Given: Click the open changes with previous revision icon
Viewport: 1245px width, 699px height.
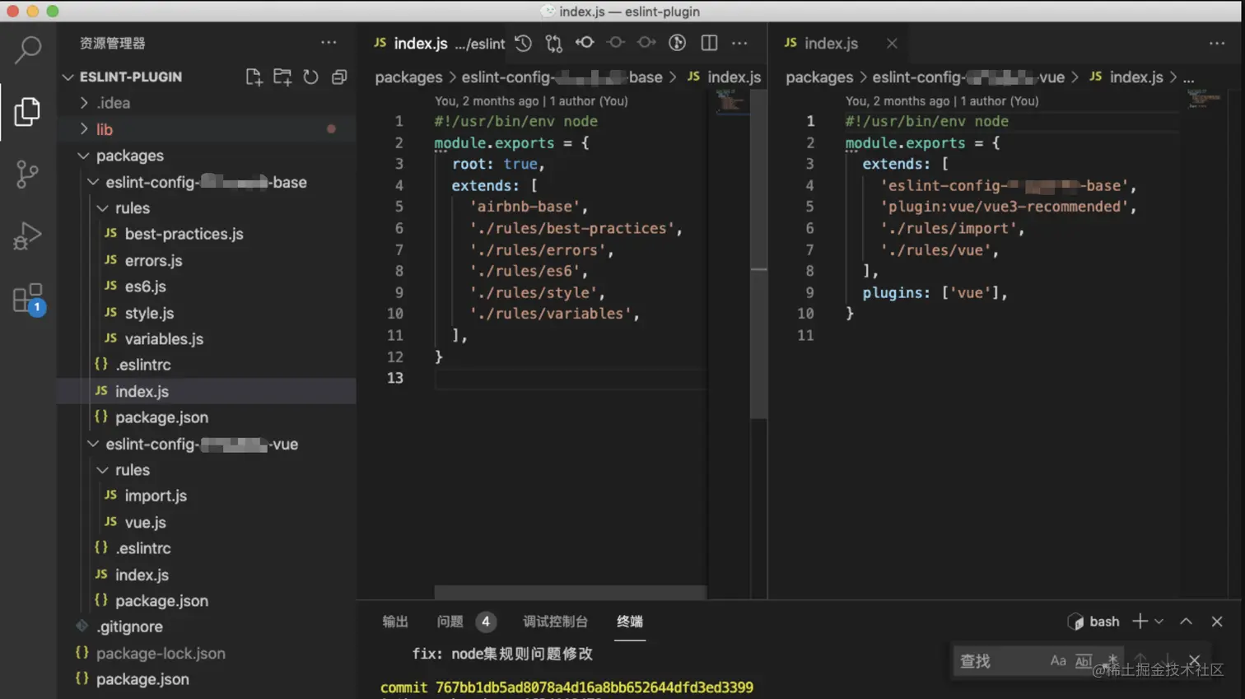Looking at the screenshot, I should tap(585, 43).
